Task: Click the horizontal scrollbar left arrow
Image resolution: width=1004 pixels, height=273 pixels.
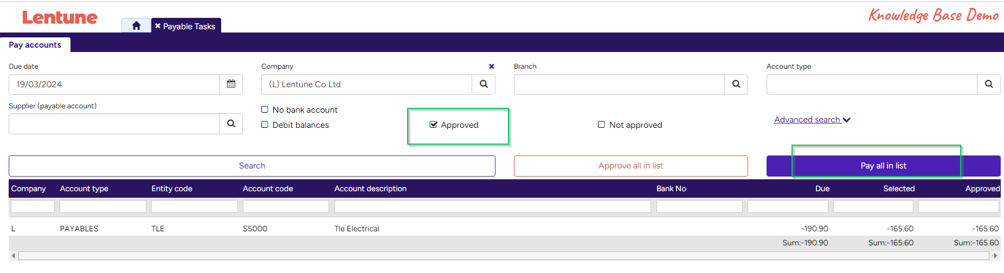Action: tap(13, 256)
